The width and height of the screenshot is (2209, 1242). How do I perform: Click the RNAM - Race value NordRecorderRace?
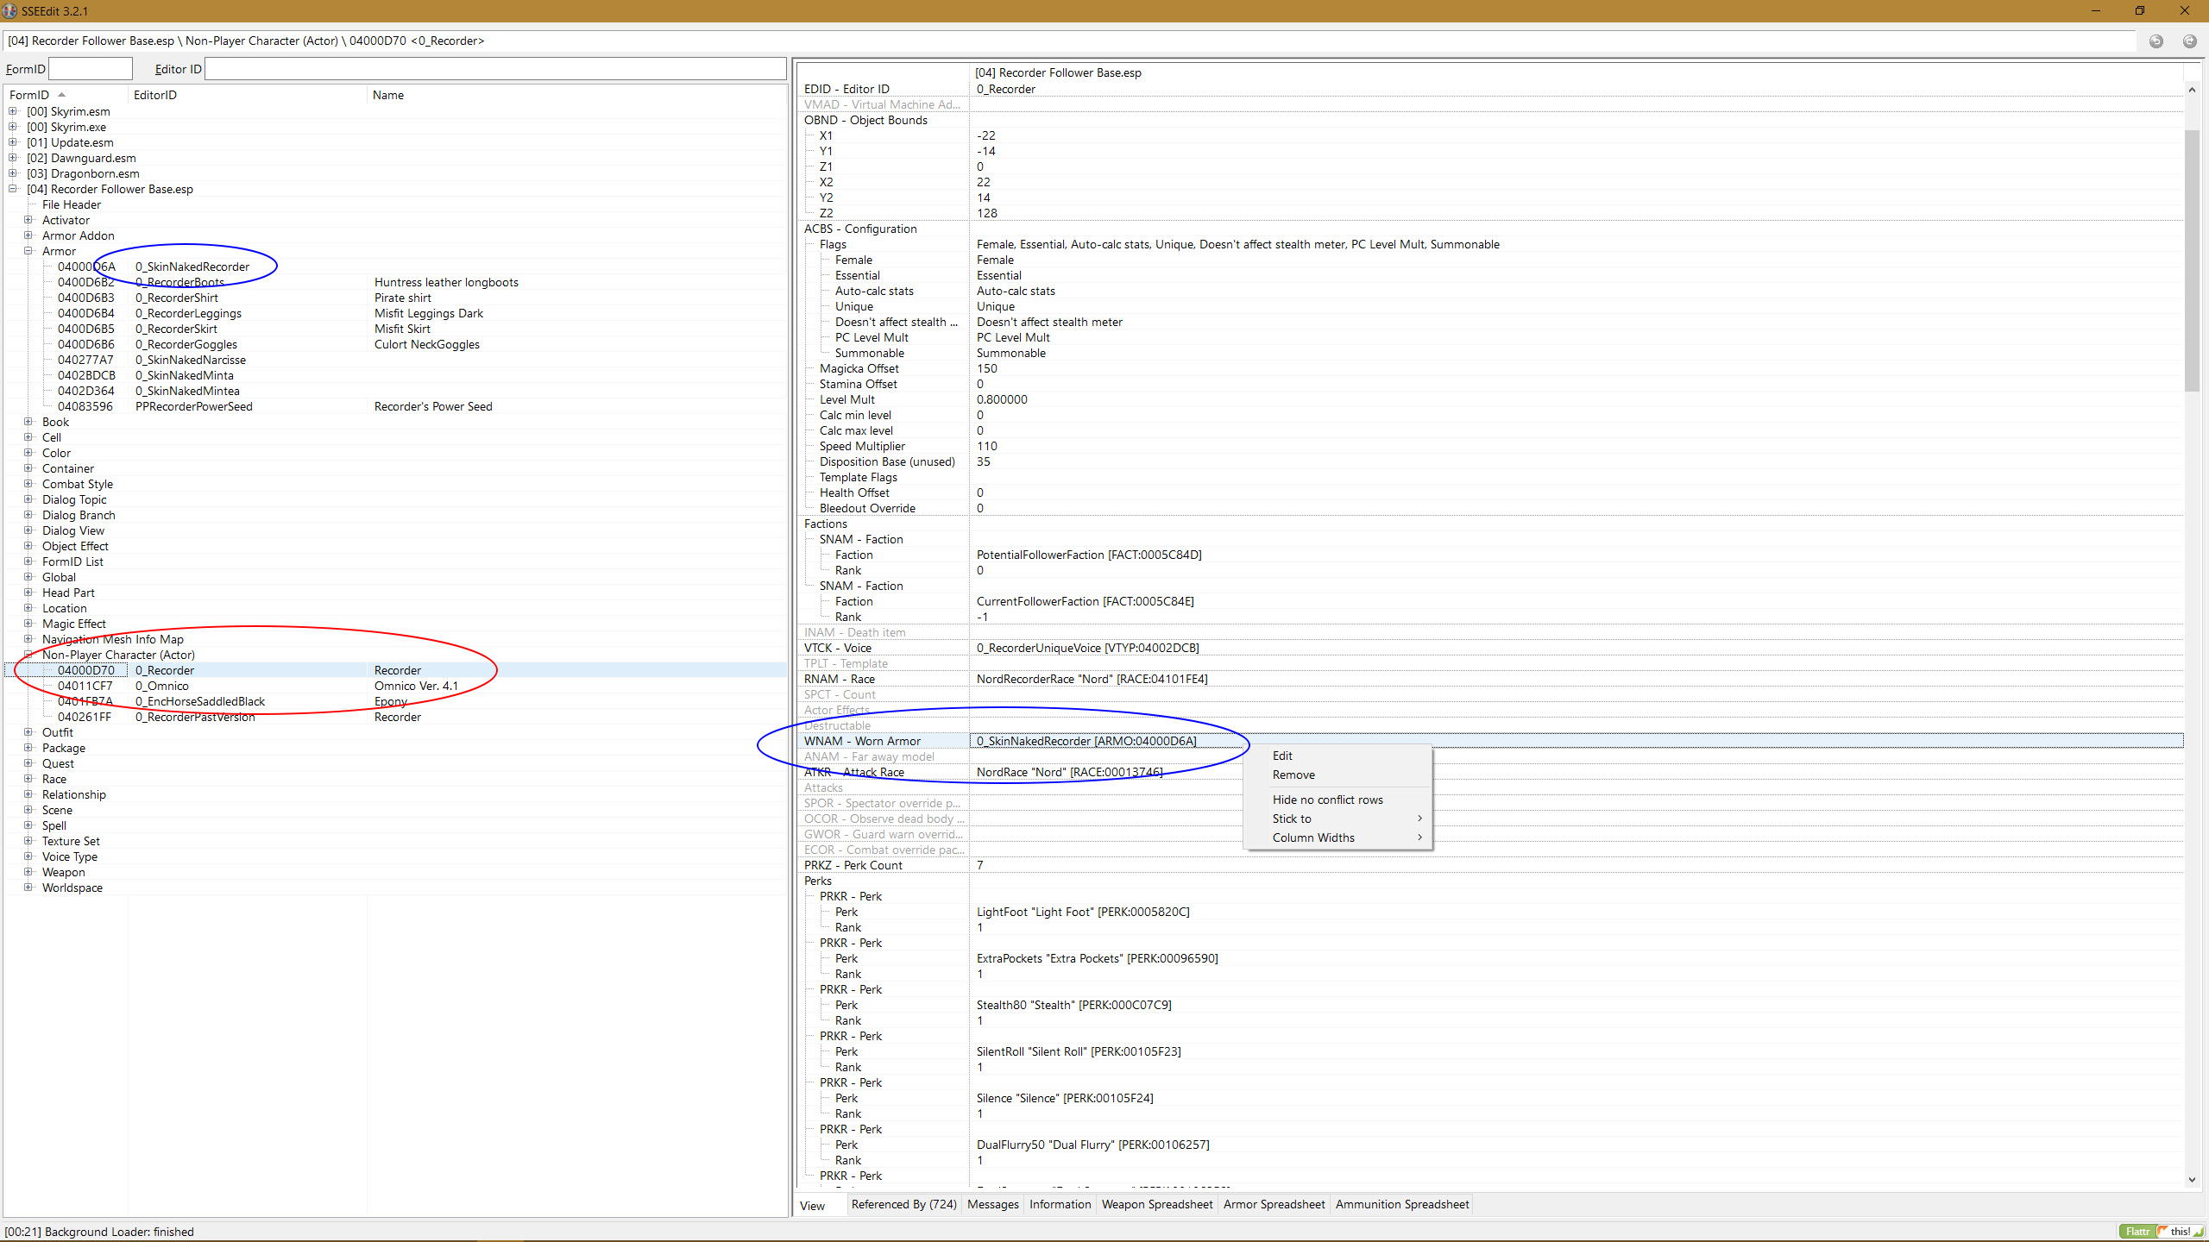coord(1092,679)
